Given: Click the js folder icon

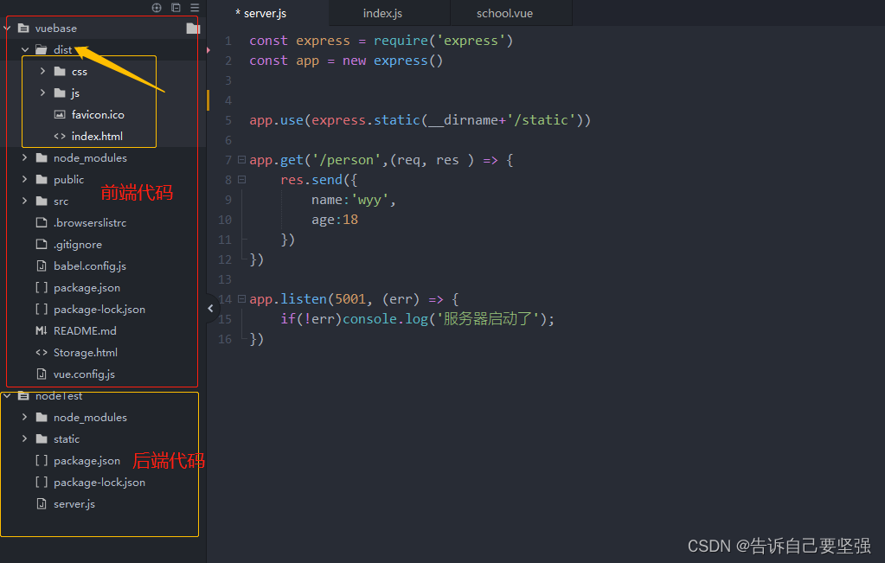Looking at the screenshot, I should click(60, 93).
